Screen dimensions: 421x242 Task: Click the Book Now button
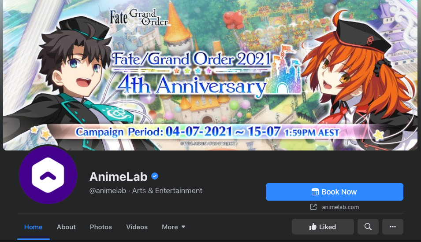[335, 192]
